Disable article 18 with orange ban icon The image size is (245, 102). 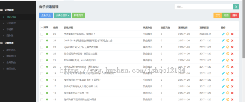point(228,80)
